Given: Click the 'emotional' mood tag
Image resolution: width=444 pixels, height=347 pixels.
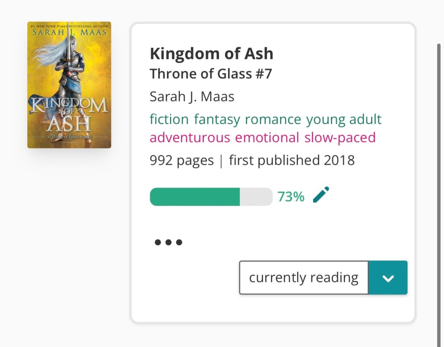Looking at the screenshot, I should (267, 137).
